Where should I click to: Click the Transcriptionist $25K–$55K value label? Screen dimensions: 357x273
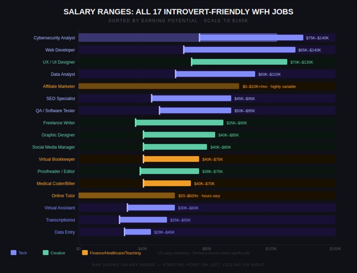180,220
